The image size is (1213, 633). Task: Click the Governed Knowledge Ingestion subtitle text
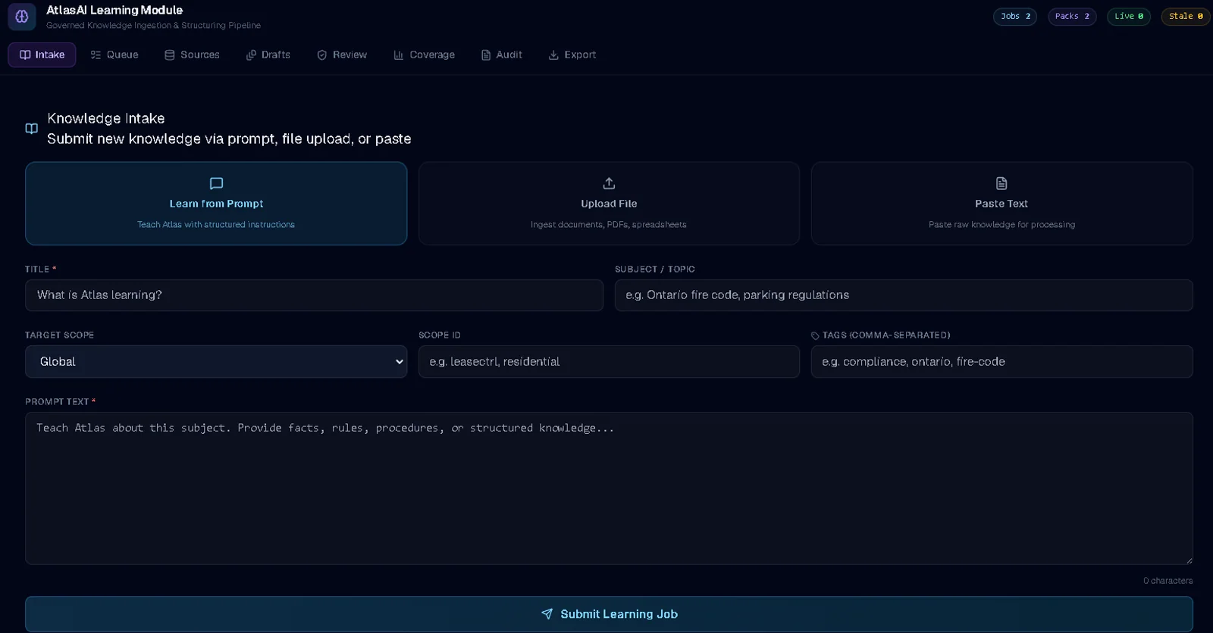pos(153,26)
